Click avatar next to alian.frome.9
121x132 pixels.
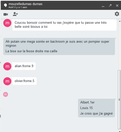tap(7, 66)
